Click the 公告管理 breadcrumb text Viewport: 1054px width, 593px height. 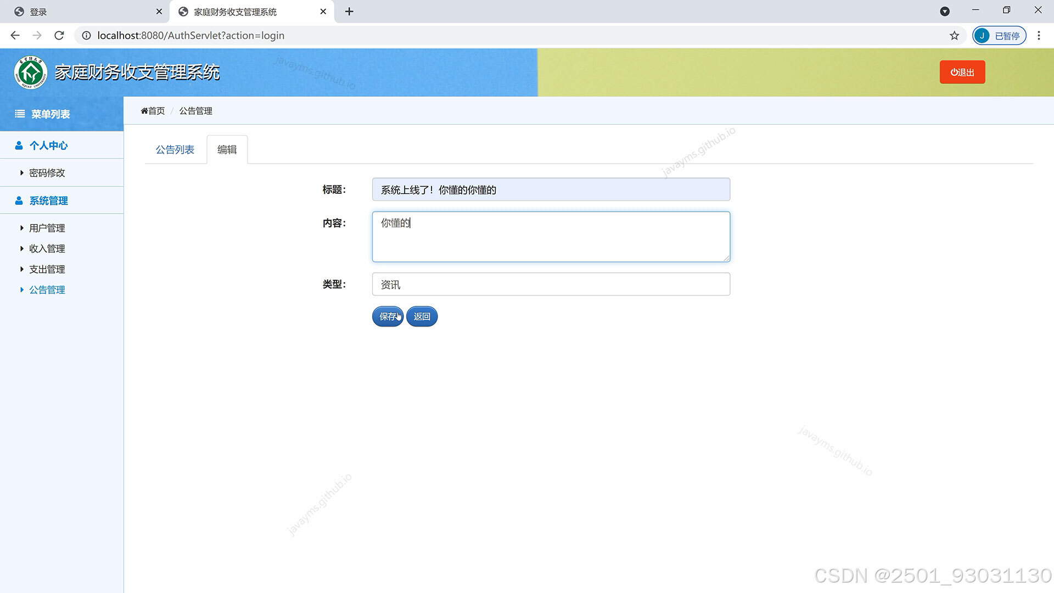tap(195, 111)
